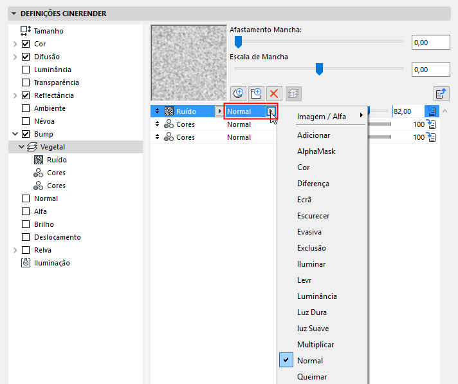Select Diferença from the blend menu
The width and height of the screenshot is (458, 384).
[313, 184]
